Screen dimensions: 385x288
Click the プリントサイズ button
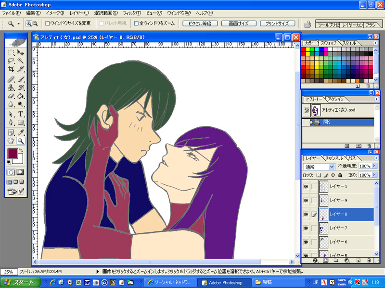[x=278, y=24]
